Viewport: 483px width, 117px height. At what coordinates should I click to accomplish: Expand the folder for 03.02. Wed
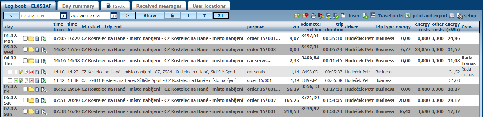(x=31, y=50)
